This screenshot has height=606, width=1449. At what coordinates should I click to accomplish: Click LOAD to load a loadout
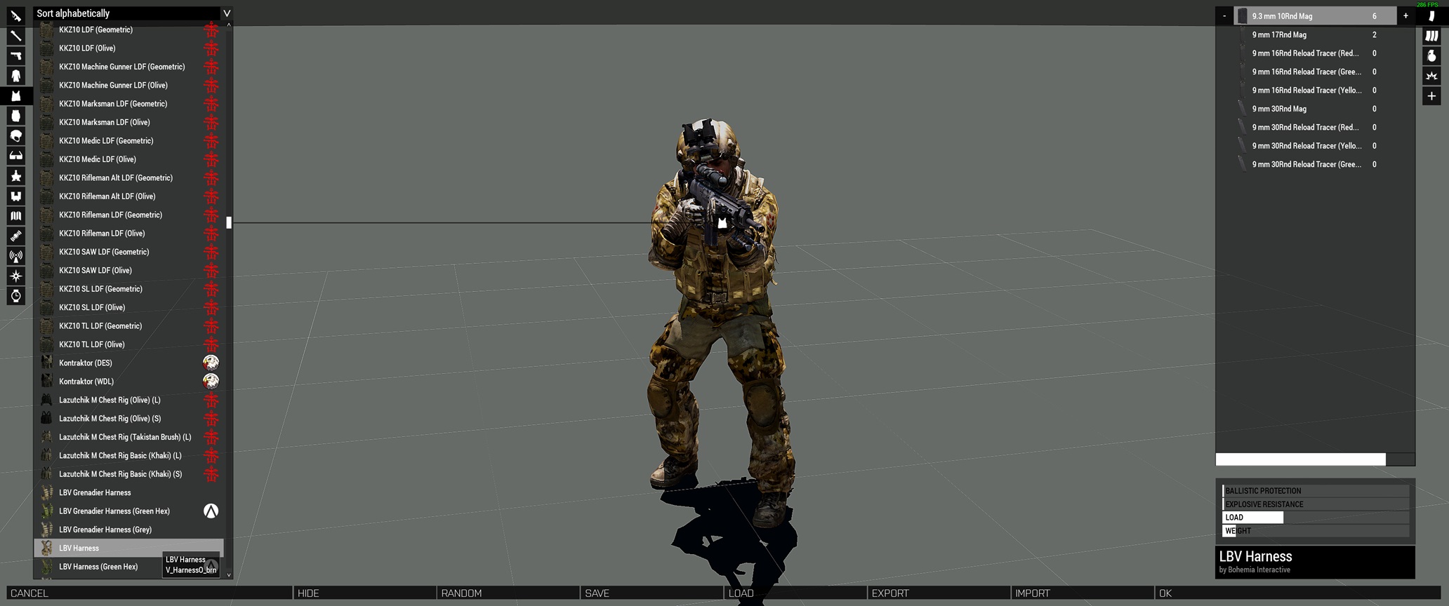(795, 593)
